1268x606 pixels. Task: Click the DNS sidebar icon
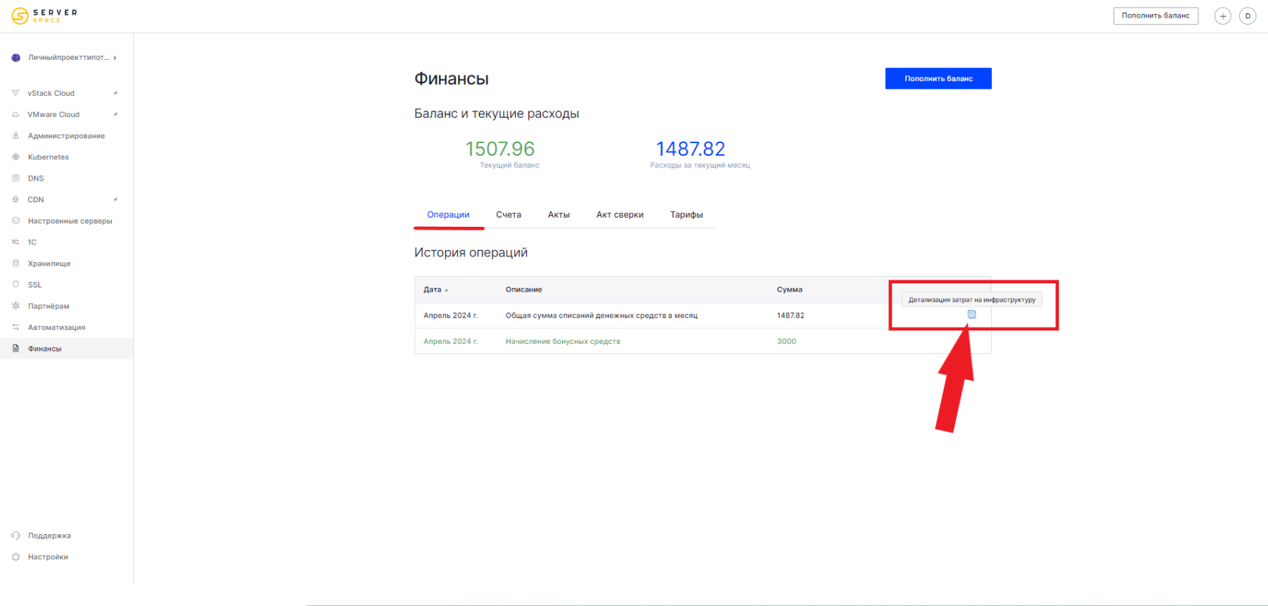15,178
